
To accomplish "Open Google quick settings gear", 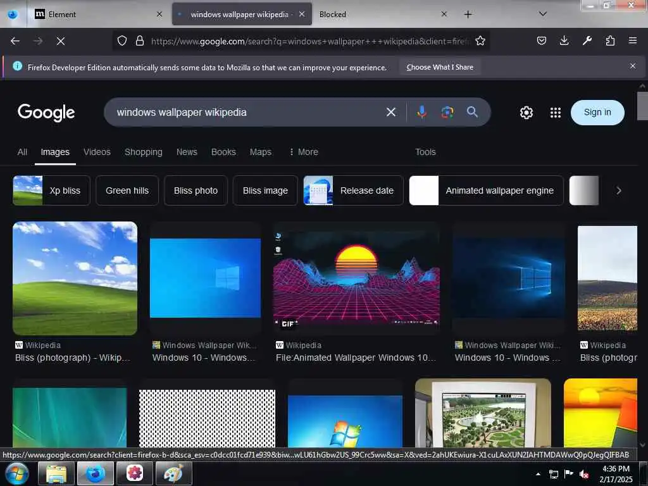I will point(526,113).
